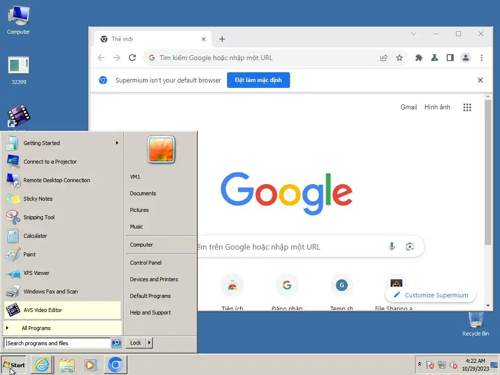Toggle the browser side panel
Image resolution: width=500 pixels, height=375 pixels.
(450, 58)
